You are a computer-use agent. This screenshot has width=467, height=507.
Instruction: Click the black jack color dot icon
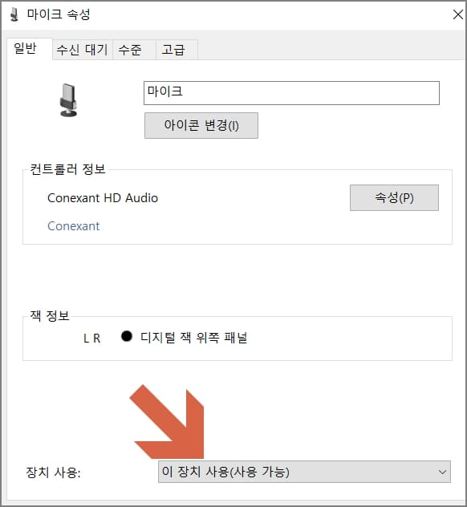point(127,336)
